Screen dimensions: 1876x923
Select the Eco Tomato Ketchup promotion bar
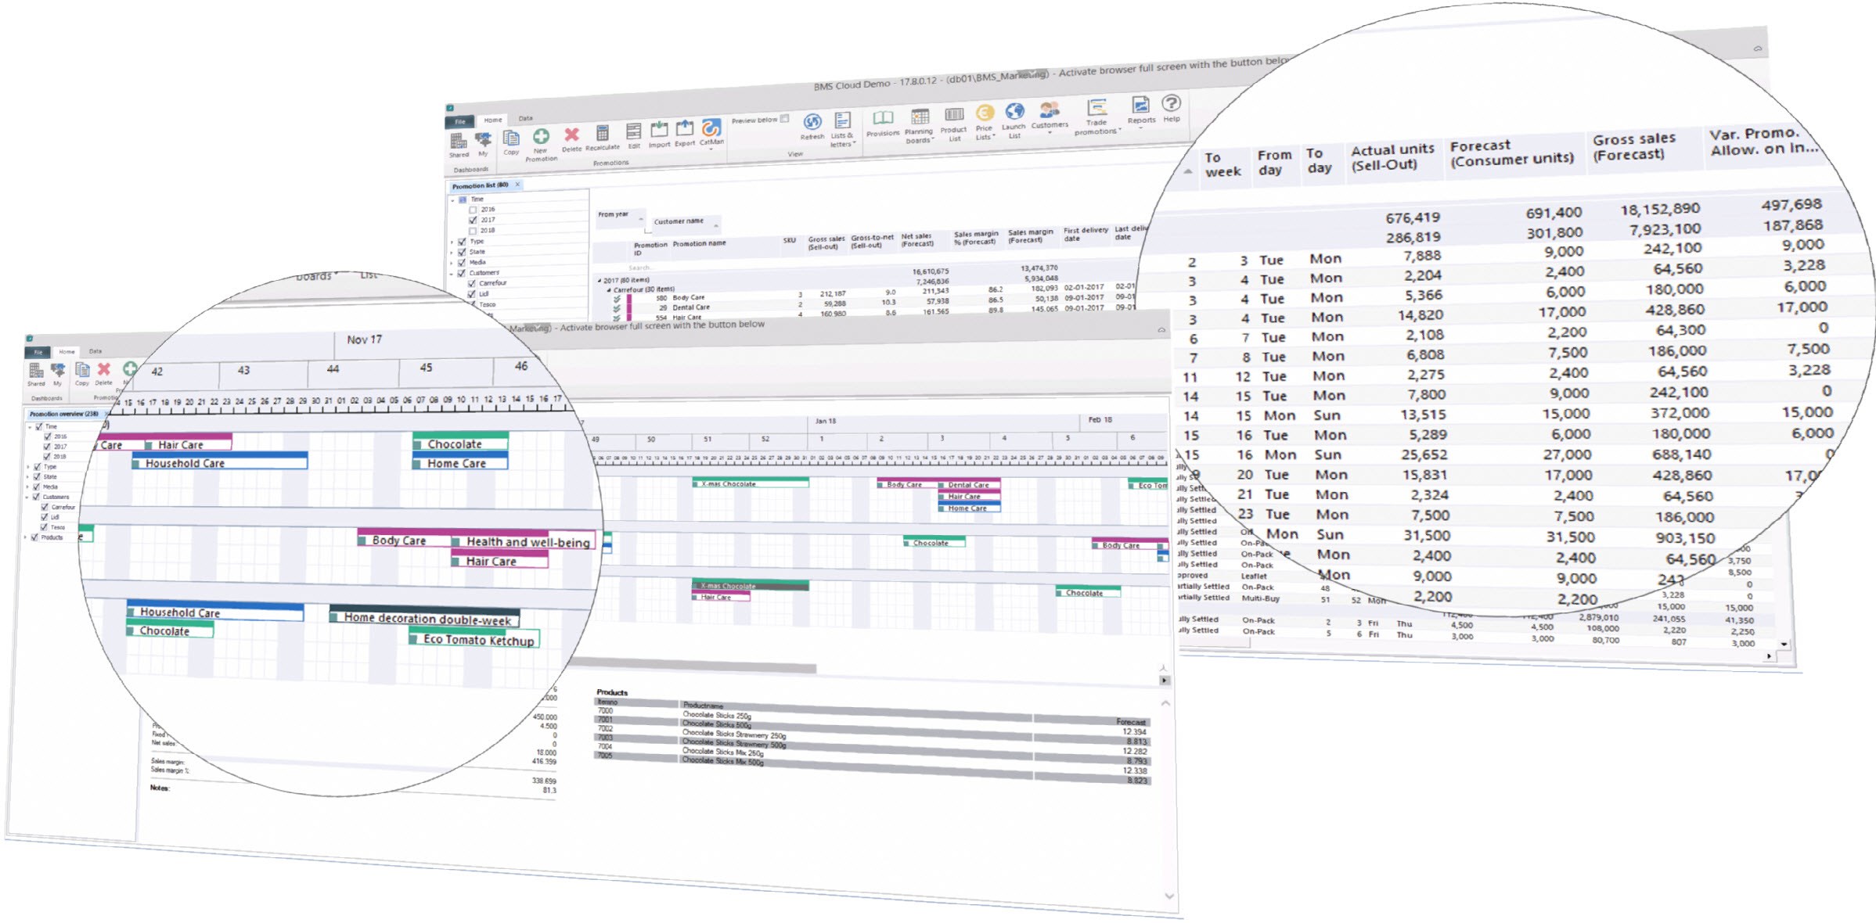coord(474,637)
